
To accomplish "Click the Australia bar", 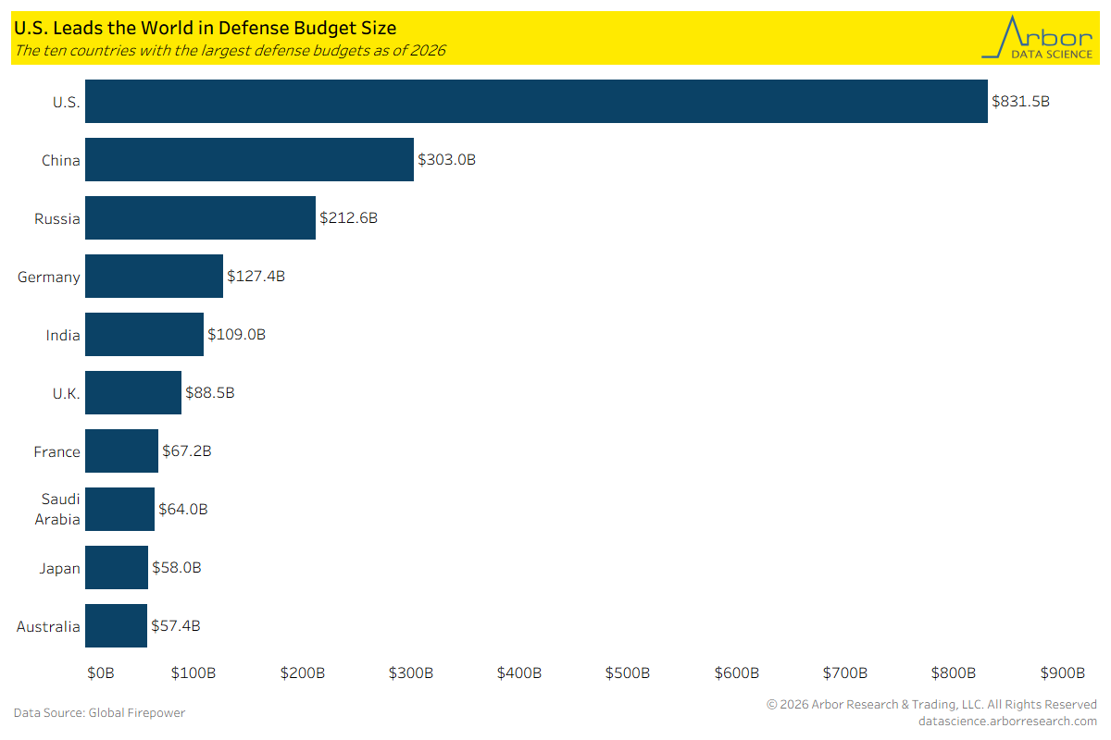I will tap(116, 625).
